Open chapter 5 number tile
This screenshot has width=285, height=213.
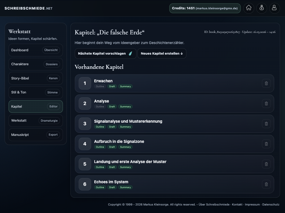(x=85, y=164)
